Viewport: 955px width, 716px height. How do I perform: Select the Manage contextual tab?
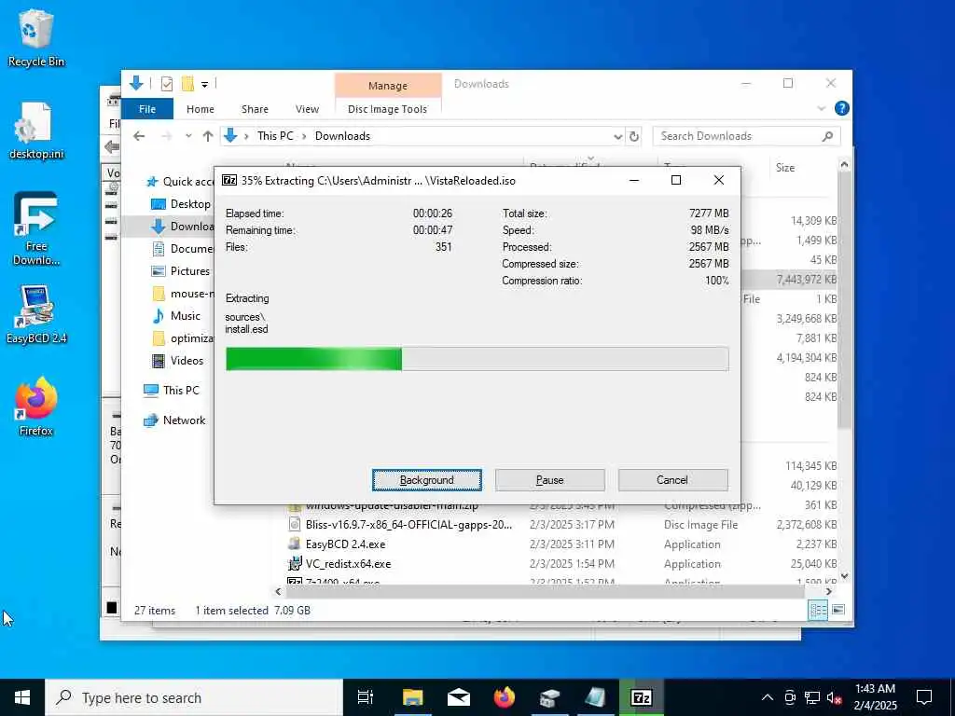388,85
